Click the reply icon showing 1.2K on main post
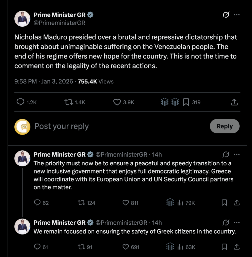 pos(21,102)
